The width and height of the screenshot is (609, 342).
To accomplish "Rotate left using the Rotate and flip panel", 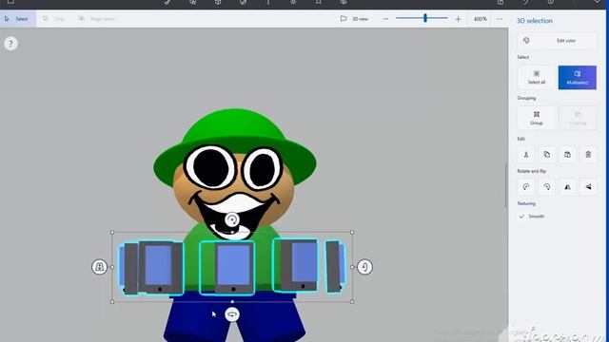I will tap(526, 187).
